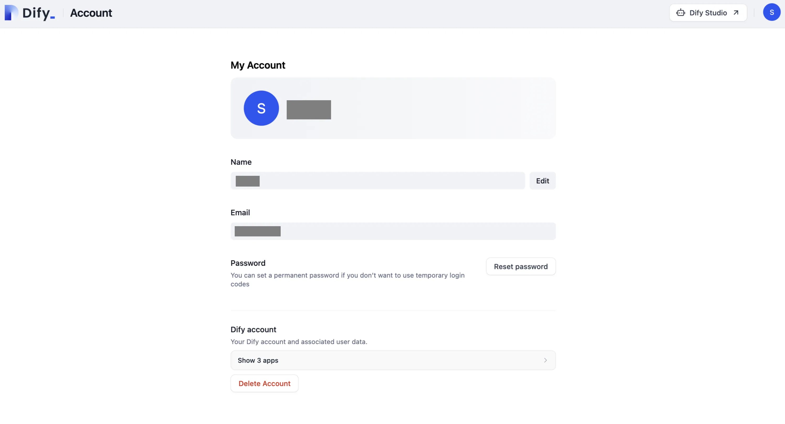
Task: Click the Email input field
Action: pyautogui.click(x=393, y=231)
